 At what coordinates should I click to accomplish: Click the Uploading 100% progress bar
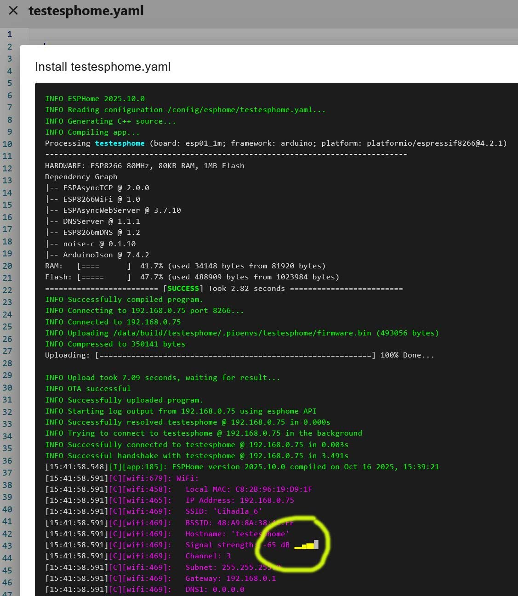pyautogui.click(x=235, y=355)
